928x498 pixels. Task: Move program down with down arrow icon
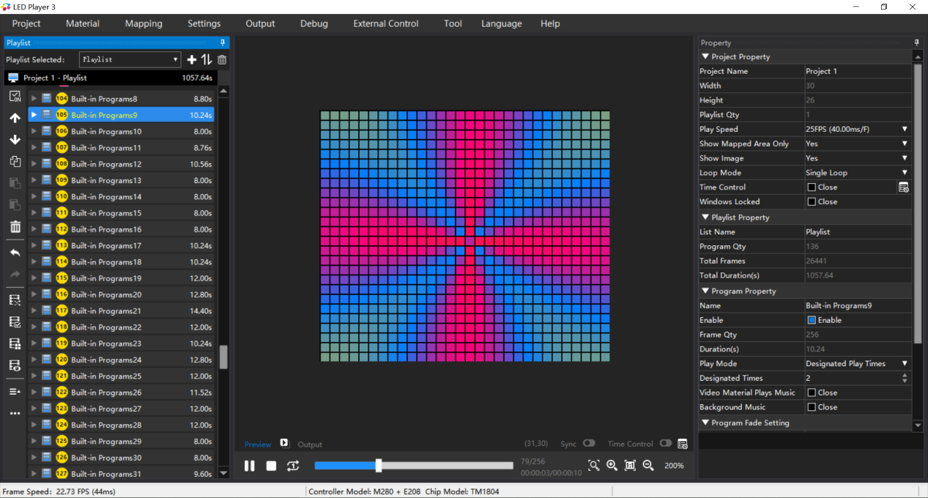click(15, 140)
